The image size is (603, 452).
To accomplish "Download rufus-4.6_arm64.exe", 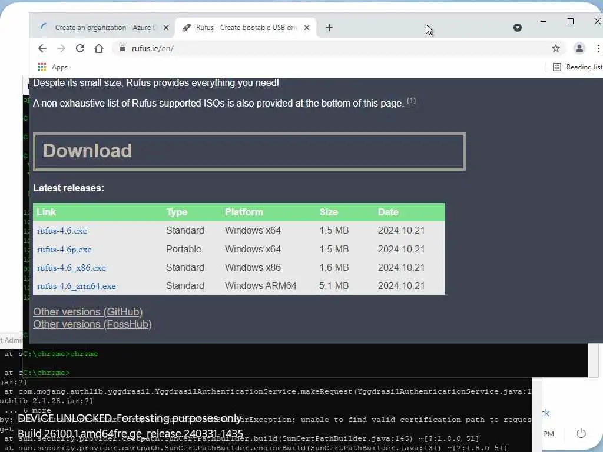I will point(76,287).
